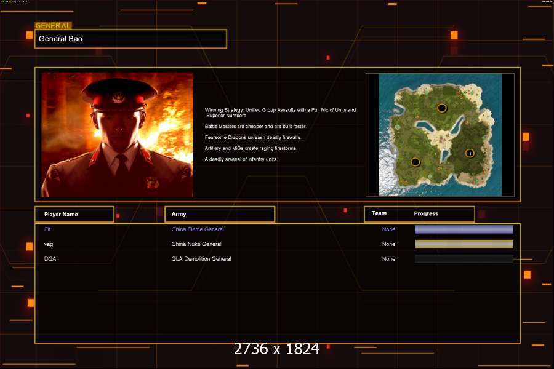Click vag's tan loading progress bar
The width and height of the screenshot is (554, 369).
pos(464,244)
